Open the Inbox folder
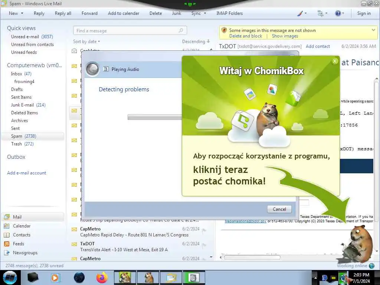This screenshot has width=380, height=285. point(21,74)
